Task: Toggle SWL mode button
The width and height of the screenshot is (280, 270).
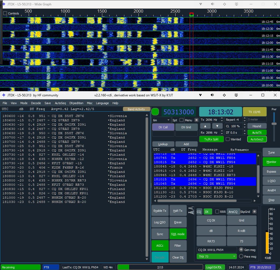Action: tap(178, 234)
